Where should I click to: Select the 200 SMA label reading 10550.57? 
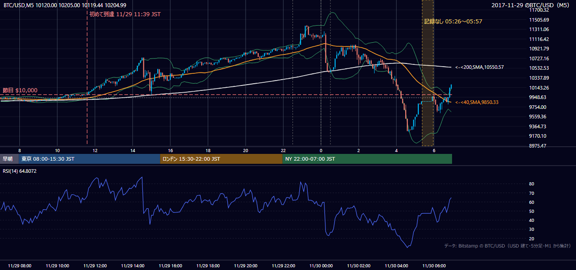point(480,67)
